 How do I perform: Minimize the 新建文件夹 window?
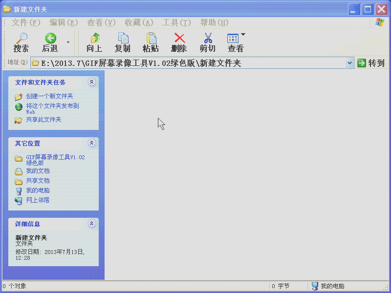tap(354, 9)
